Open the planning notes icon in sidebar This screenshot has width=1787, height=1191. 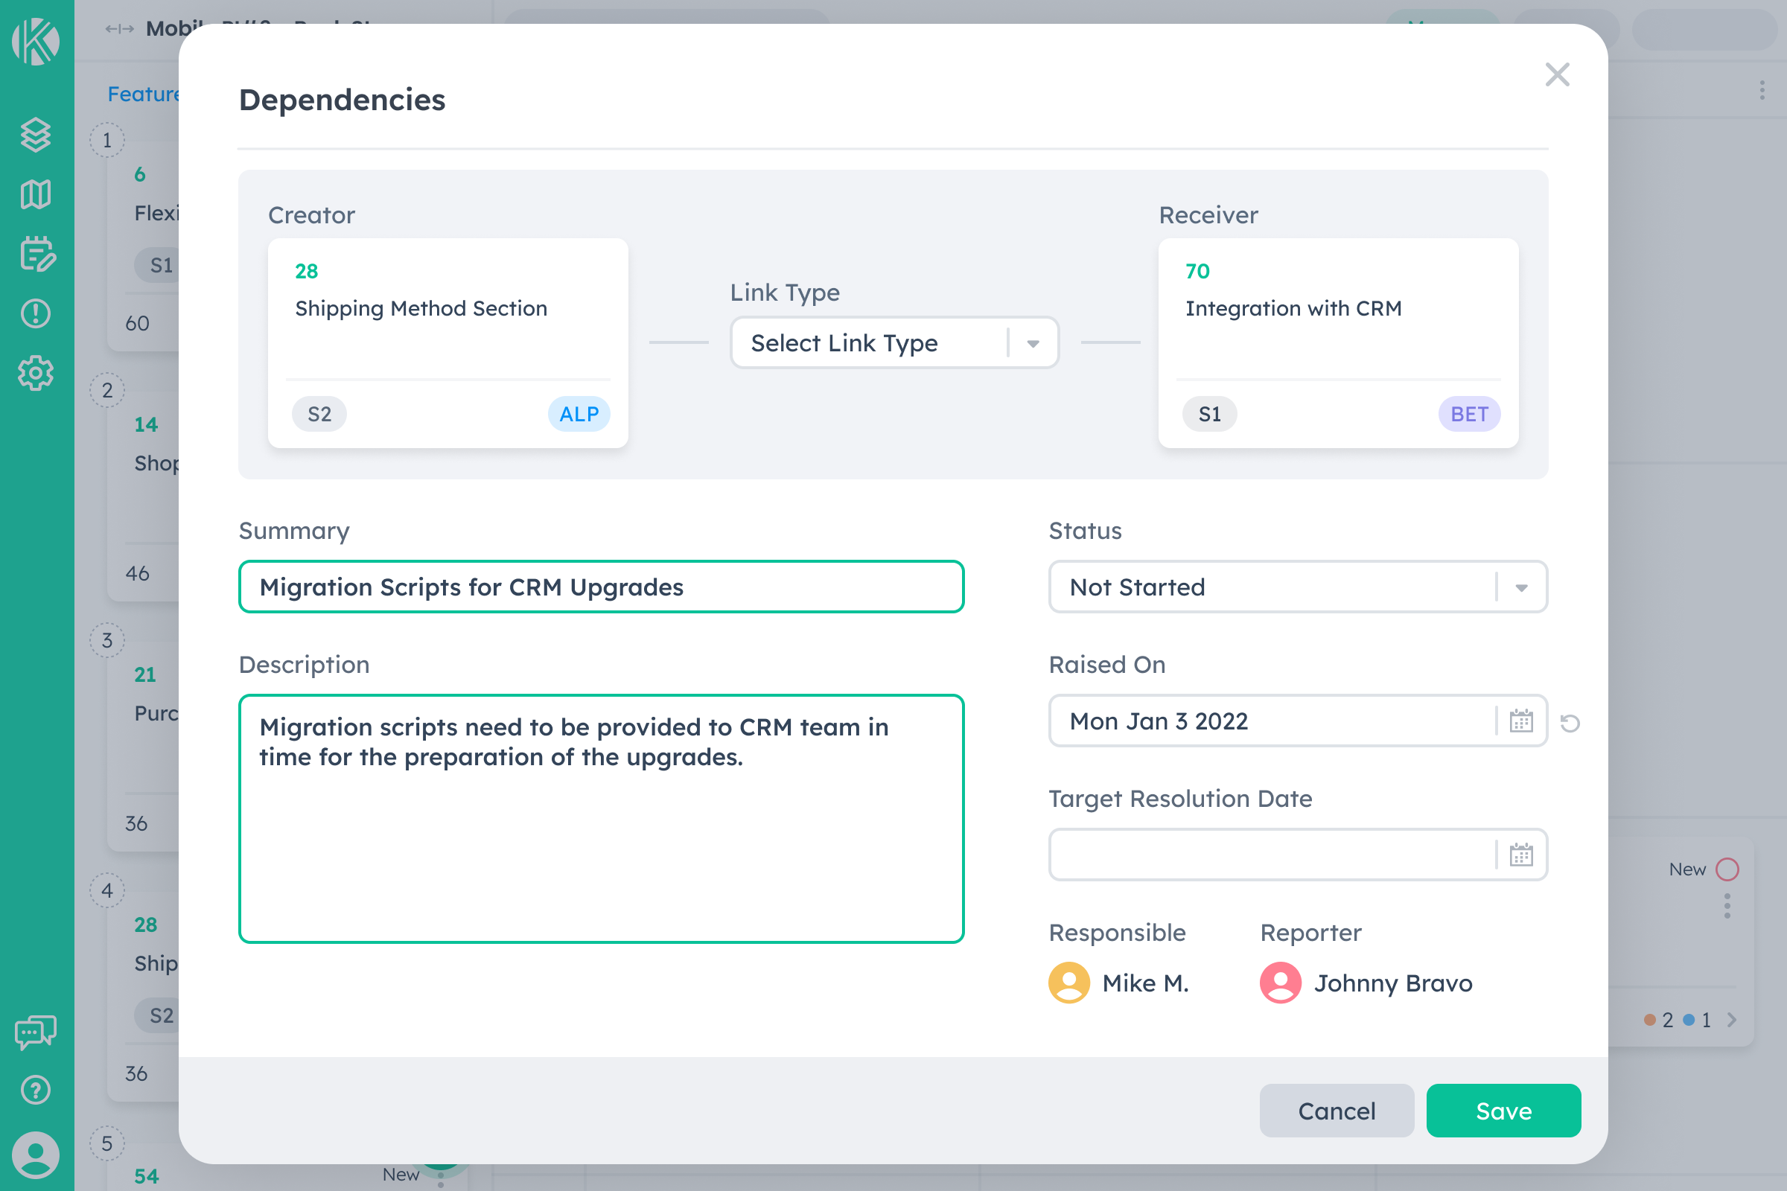click(x=36, y=255)
